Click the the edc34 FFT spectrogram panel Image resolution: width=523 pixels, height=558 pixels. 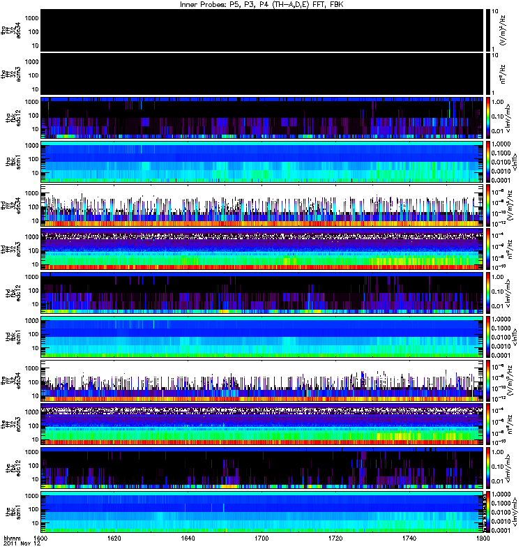(x=262, y=380)
